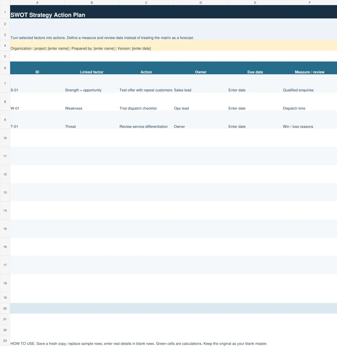
Task: Click the 'Win / loss reasons' cell
Action: 310,120
